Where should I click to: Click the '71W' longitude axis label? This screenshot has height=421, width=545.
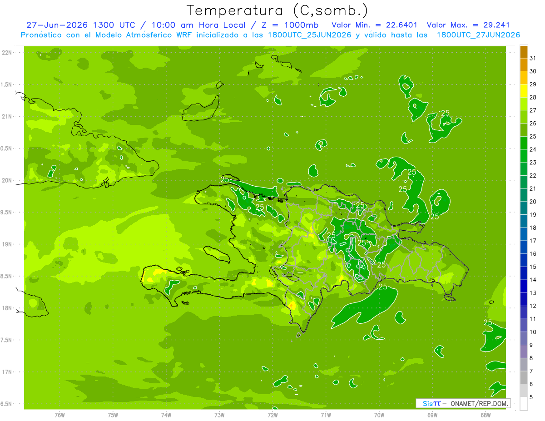coord(326,415)
